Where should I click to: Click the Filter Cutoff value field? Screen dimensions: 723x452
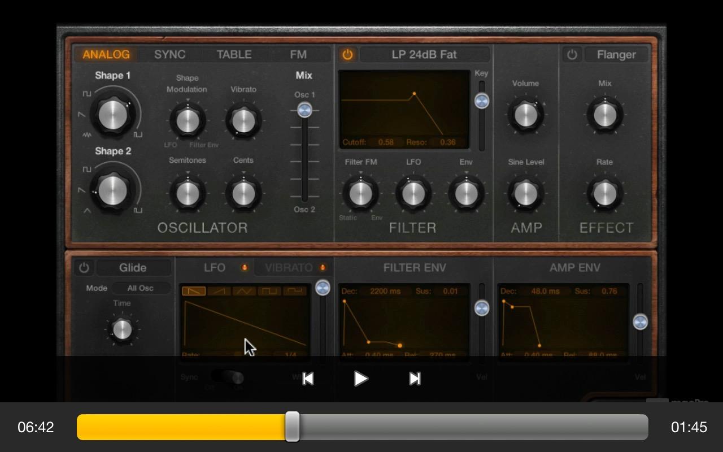tap(386, 142)
